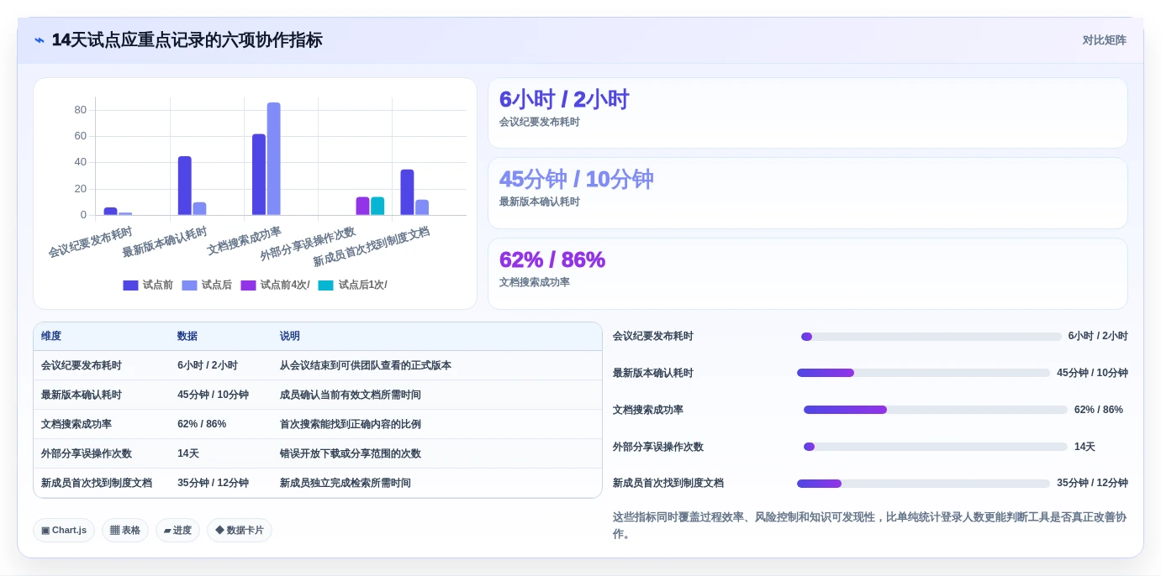The width and height of the screenshot is (1161, 576).
Task: Click the description 成员确认当前有效文档所需时间
Action: [x=351, y=395]
